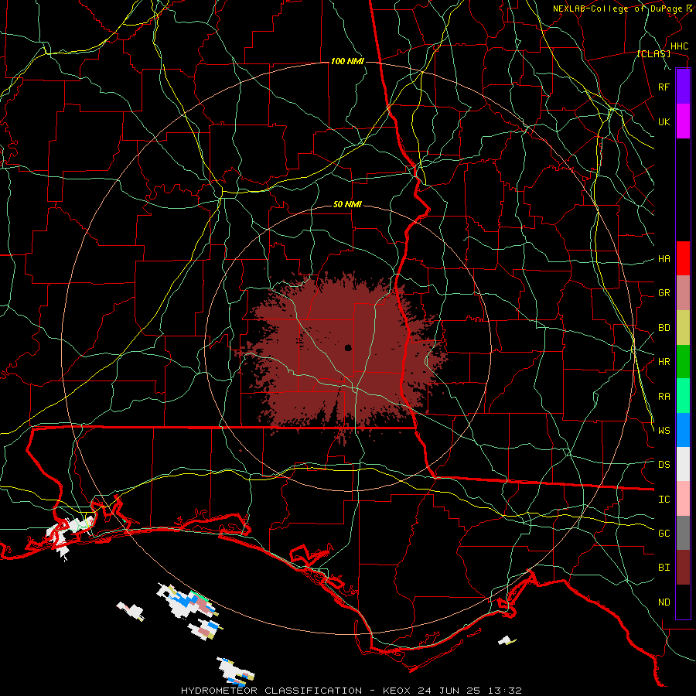This screenshot has height=696, width=696.
Task: Click the RA legend label
Action: [x=664, y=397]
